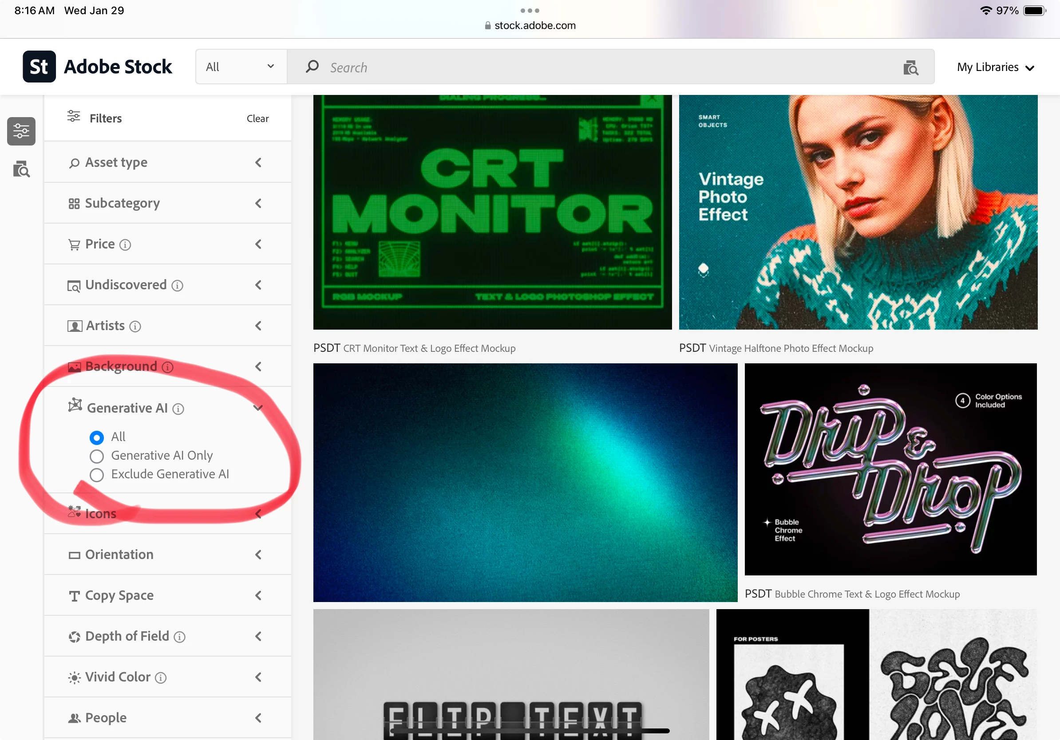Open the All asset category dropdown

(241, 67)
